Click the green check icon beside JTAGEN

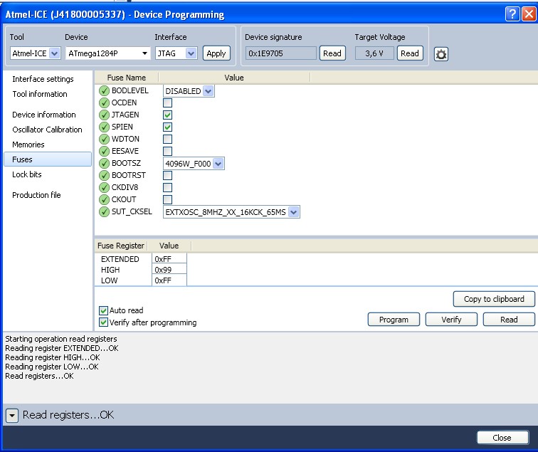tap(104, 115)
